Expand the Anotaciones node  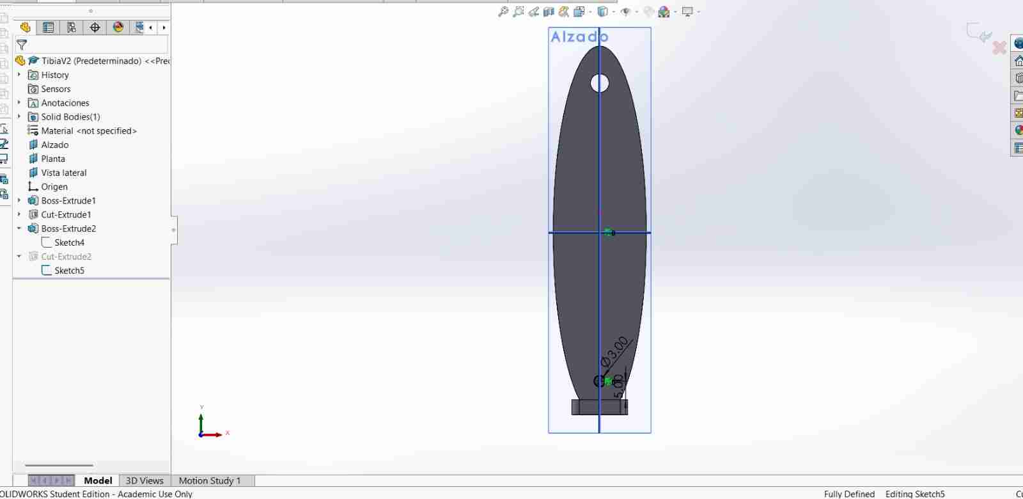click(x=19, y=102)
